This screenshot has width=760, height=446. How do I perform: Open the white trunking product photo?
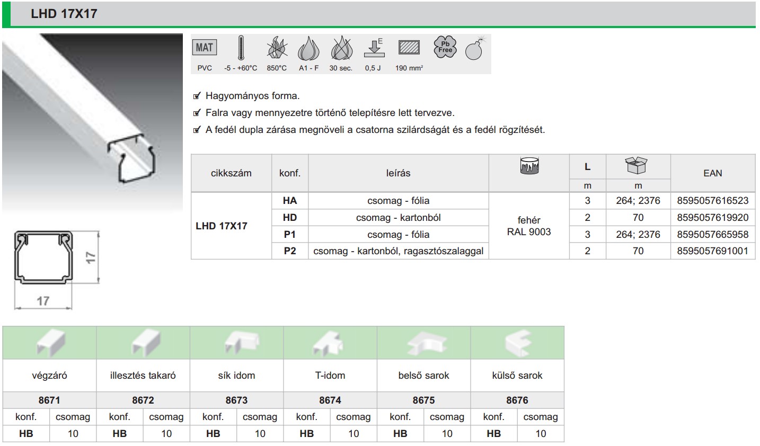(x=92, y=122)
